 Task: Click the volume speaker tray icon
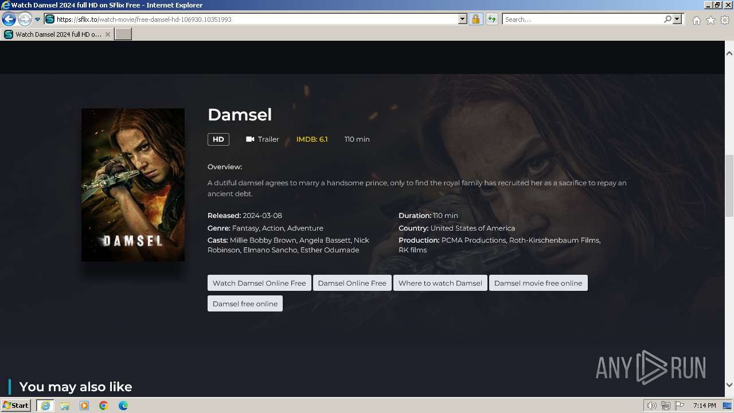coord(652,406)
